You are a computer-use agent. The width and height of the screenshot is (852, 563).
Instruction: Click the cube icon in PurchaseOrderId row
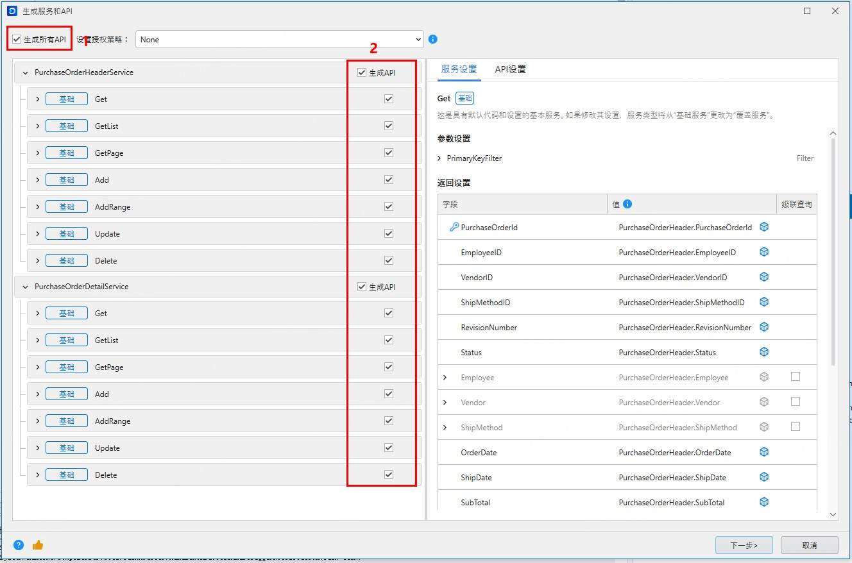[764, 227]
